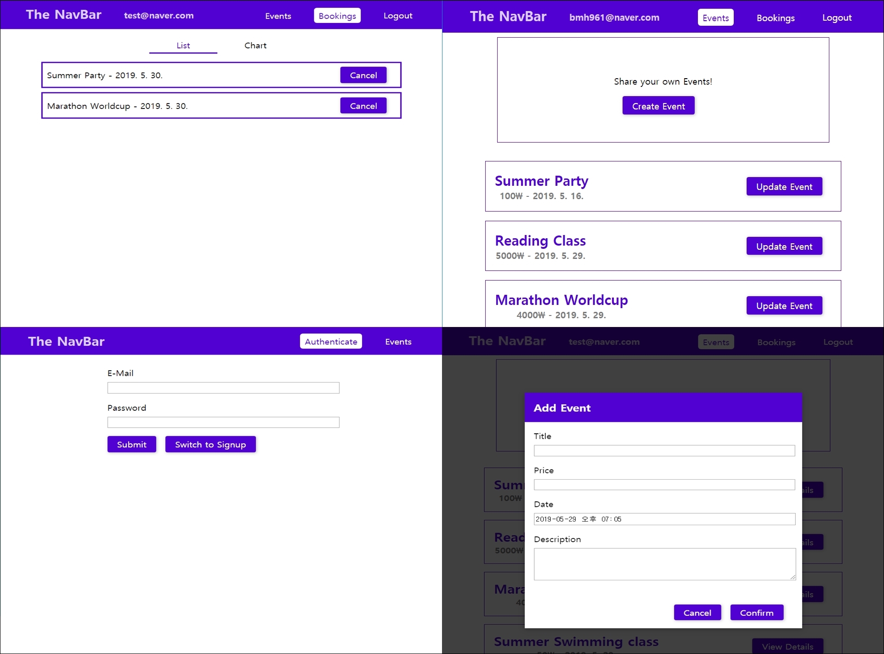Focus the Title field in Add Event
884x654 pixels.
pos(664,451)
